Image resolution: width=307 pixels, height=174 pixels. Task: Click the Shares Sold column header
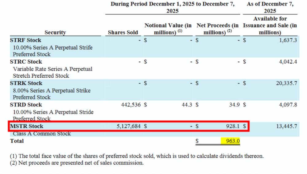123,32
